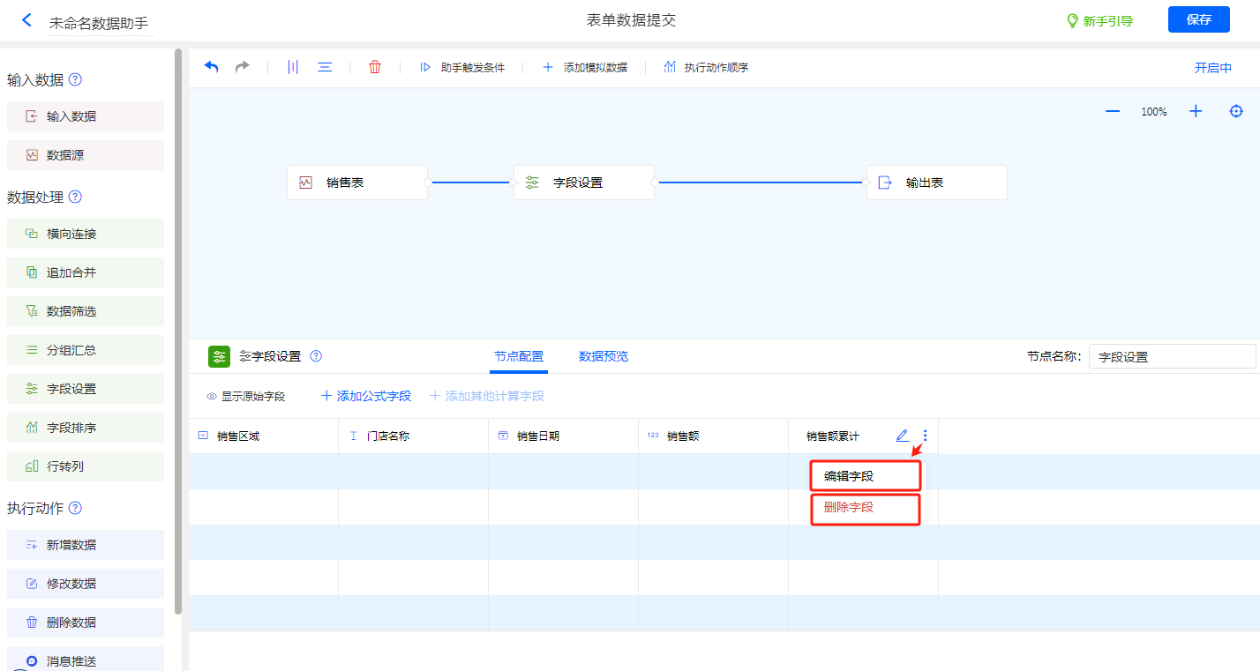Click the redo arrow icon

point(242,67)
